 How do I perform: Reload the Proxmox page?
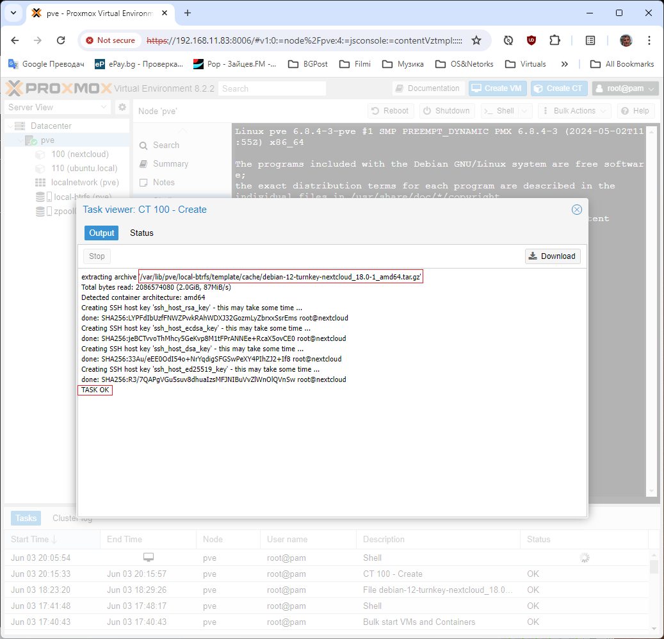(x=61, y=40)
